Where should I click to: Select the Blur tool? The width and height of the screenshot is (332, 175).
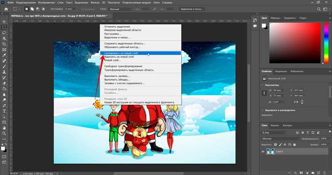4,94
